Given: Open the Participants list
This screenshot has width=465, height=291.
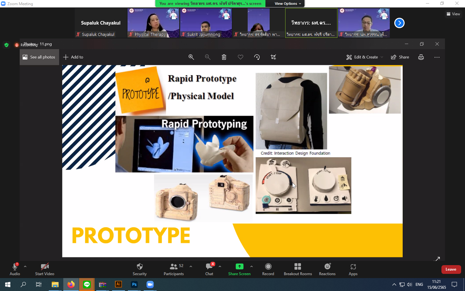Looking at the screenshot, I should (x=174, y=269).
